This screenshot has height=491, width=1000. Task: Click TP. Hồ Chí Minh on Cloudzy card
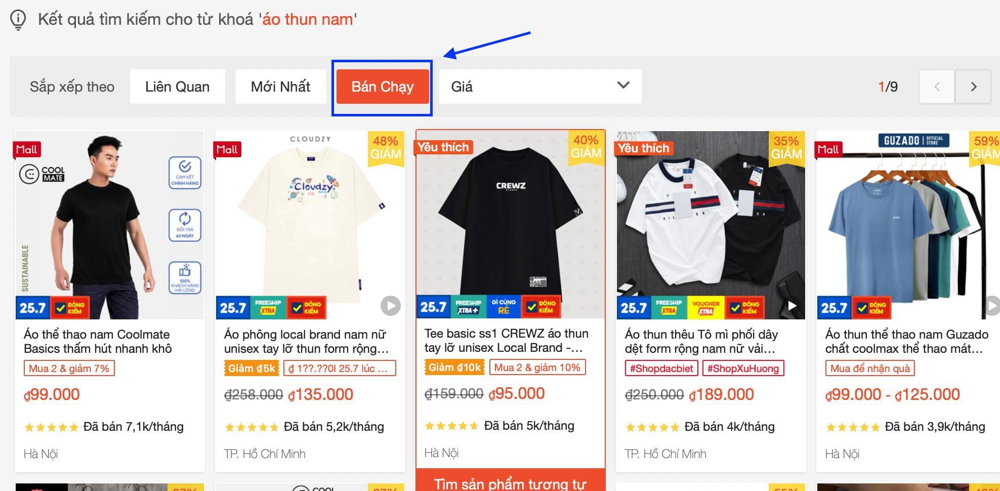coord(265,454)
